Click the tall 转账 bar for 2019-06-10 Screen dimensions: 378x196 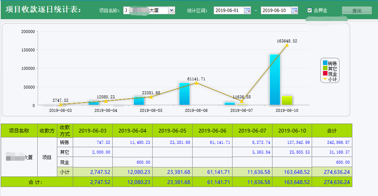click(x=275, y=80)
